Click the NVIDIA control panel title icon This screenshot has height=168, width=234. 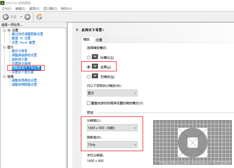point(2,3)
